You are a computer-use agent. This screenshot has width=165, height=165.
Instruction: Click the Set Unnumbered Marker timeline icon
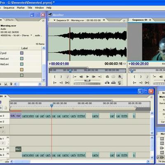pos(6,108)
